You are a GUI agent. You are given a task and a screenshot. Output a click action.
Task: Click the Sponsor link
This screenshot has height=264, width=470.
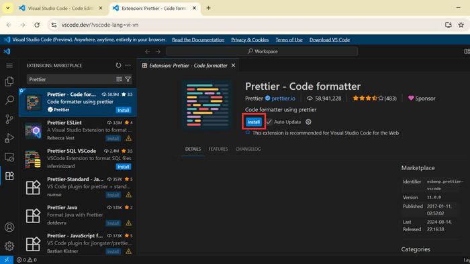click(422, 98)
